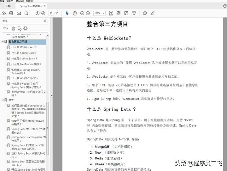Jump to 什么是 WebSockets bookmark
Viewport: 227px width, 171px height.
[x=24, y=47]
